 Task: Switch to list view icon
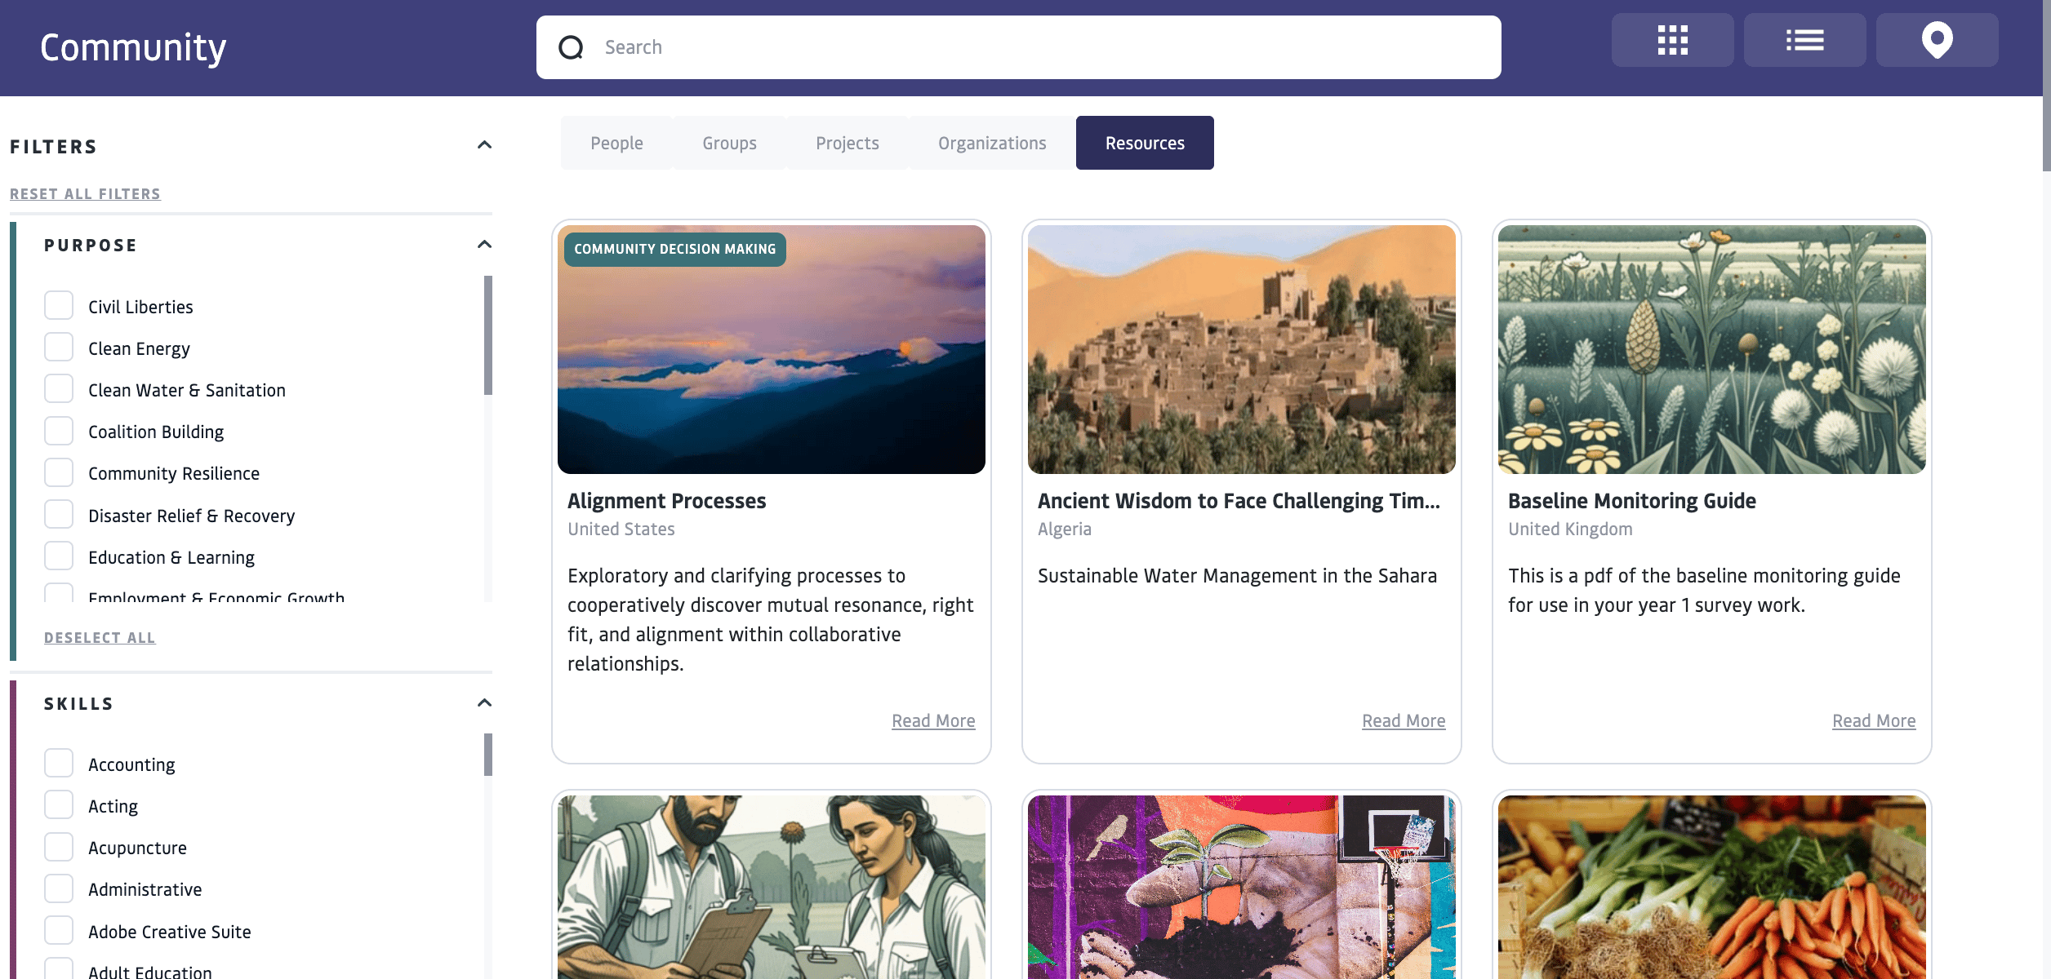[1804, 40]
